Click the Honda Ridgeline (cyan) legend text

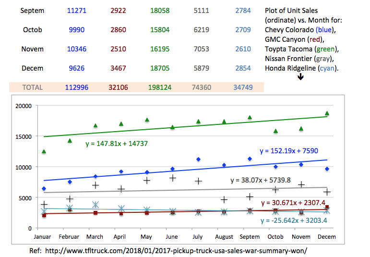point(302,68)
